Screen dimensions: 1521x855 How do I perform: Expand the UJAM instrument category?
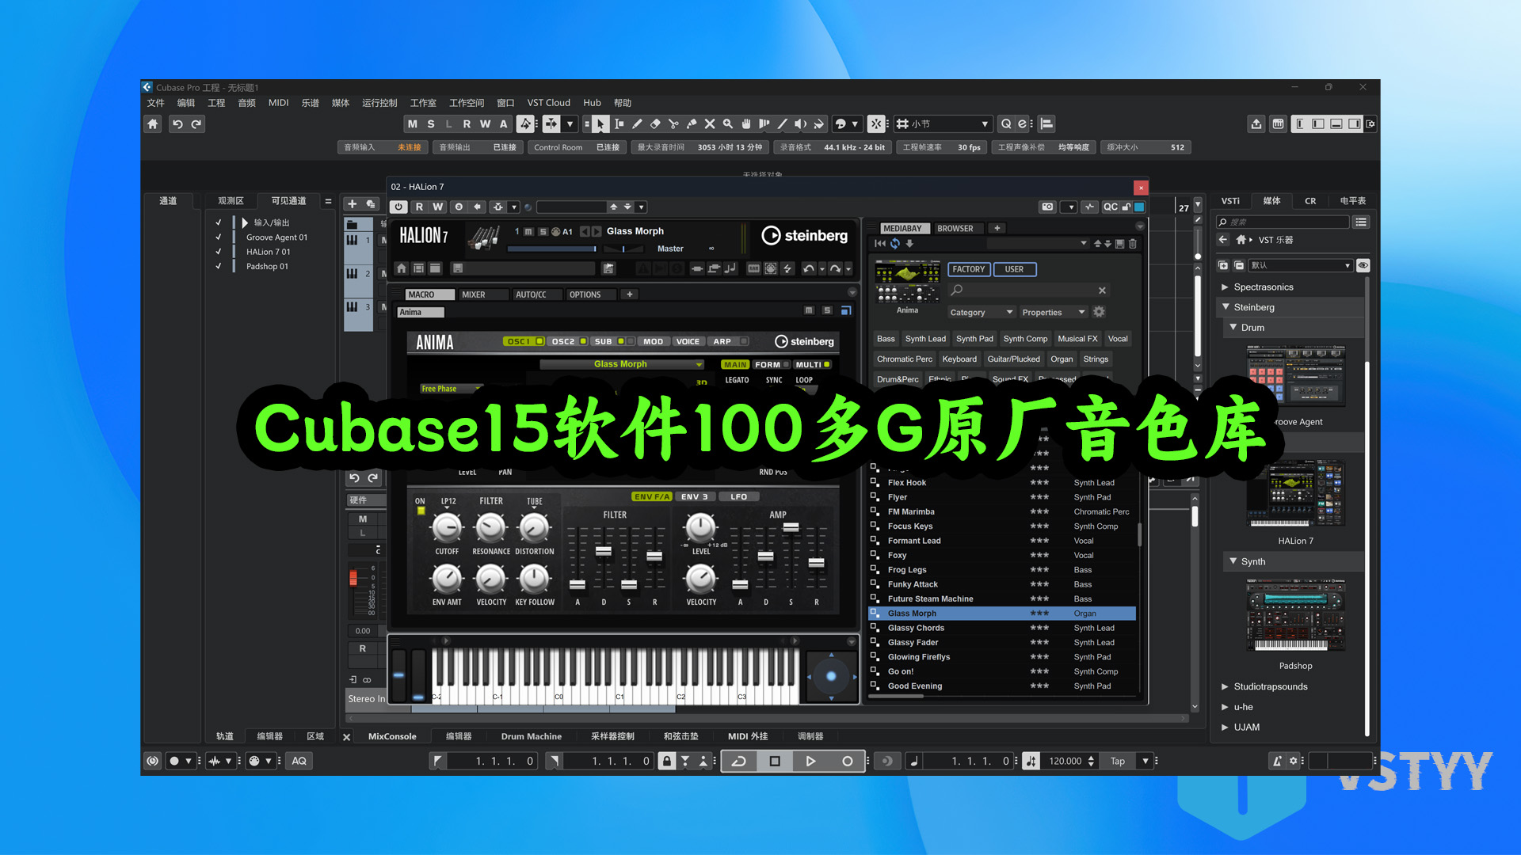(x=1224, y=727)
